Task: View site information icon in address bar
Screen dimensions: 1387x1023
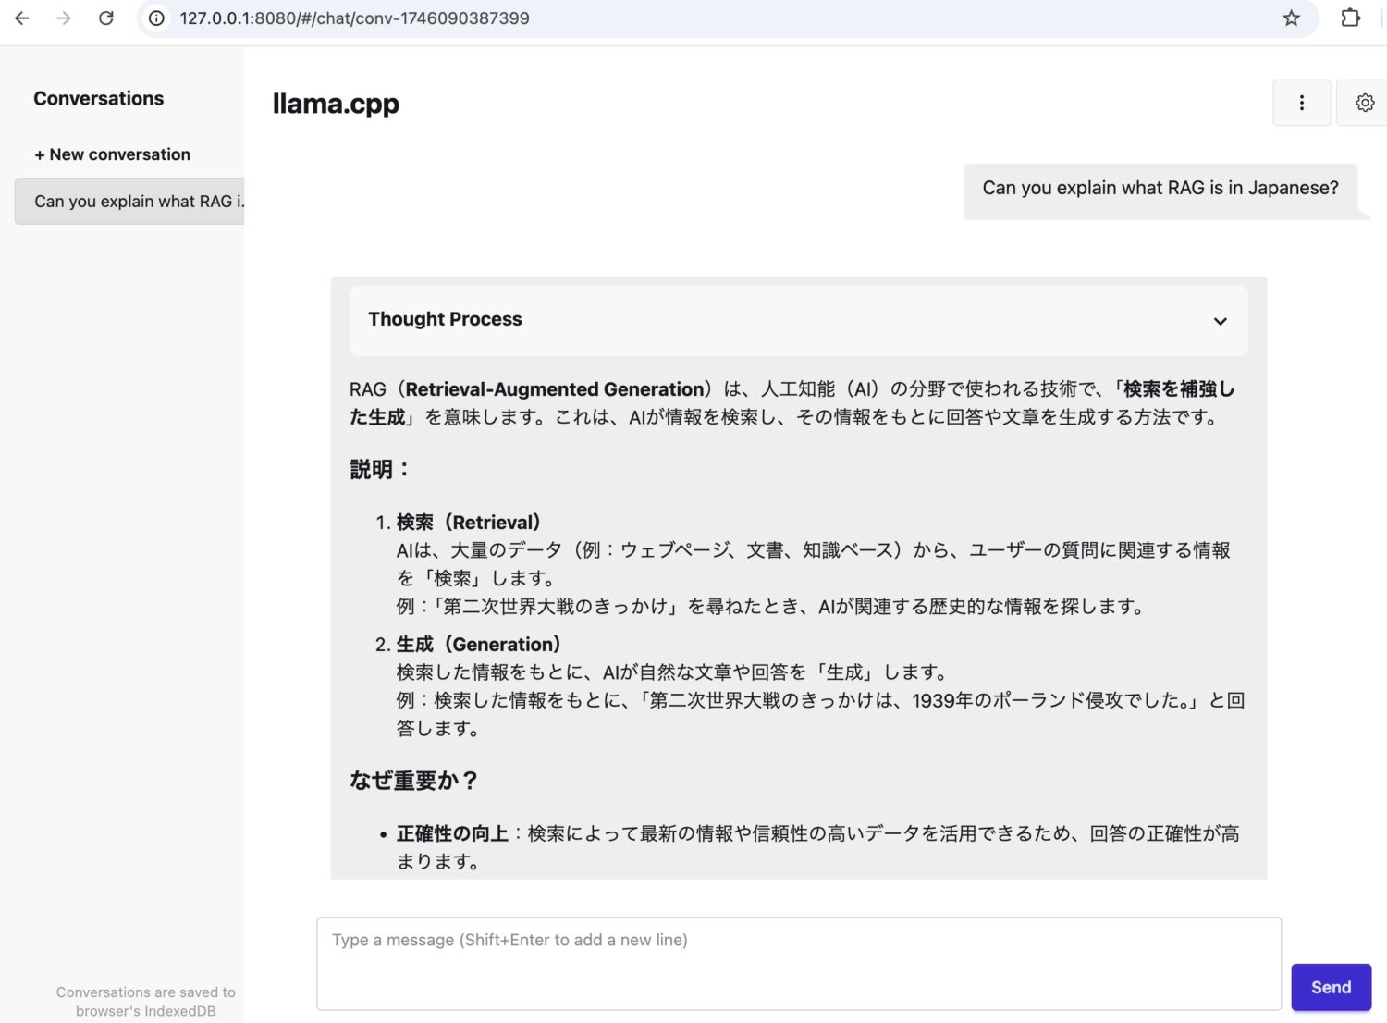Action: pos(157,18)
